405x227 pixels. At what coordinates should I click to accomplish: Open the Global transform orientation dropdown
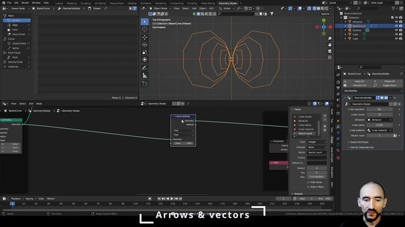coord(227,8)
